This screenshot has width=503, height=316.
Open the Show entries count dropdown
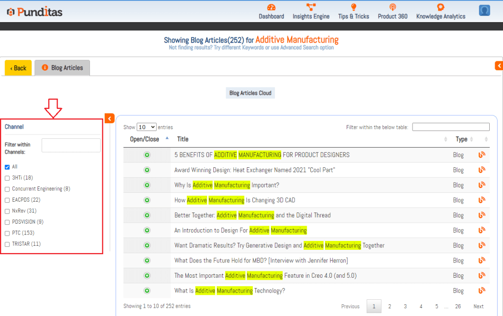(147, 127)
